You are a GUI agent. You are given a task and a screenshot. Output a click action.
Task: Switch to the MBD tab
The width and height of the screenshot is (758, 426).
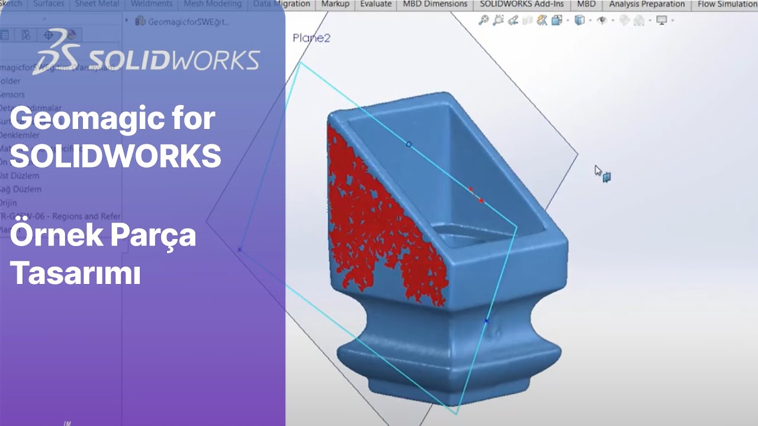point(586,4)
